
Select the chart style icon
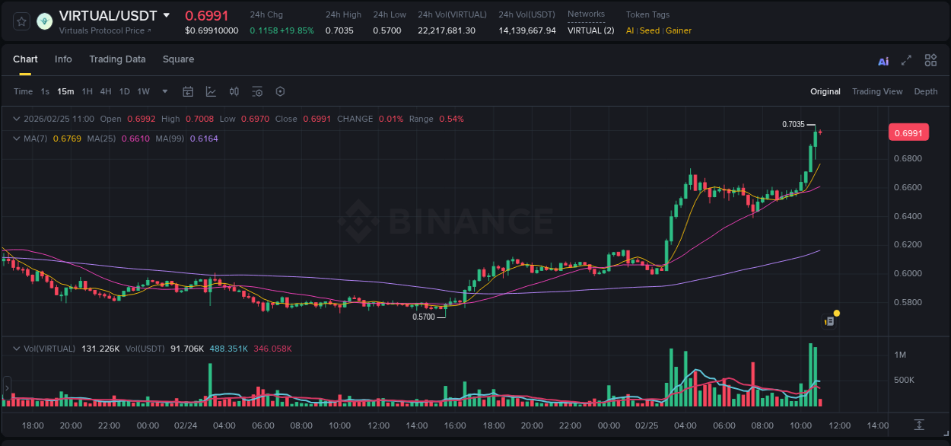(x=211, y=91)
